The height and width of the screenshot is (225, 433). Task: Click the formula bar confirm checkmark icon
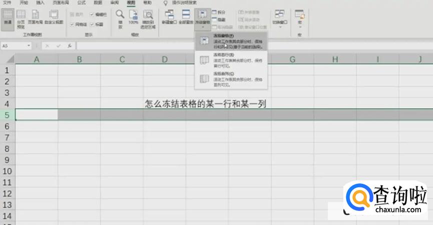tap(58, 46)
